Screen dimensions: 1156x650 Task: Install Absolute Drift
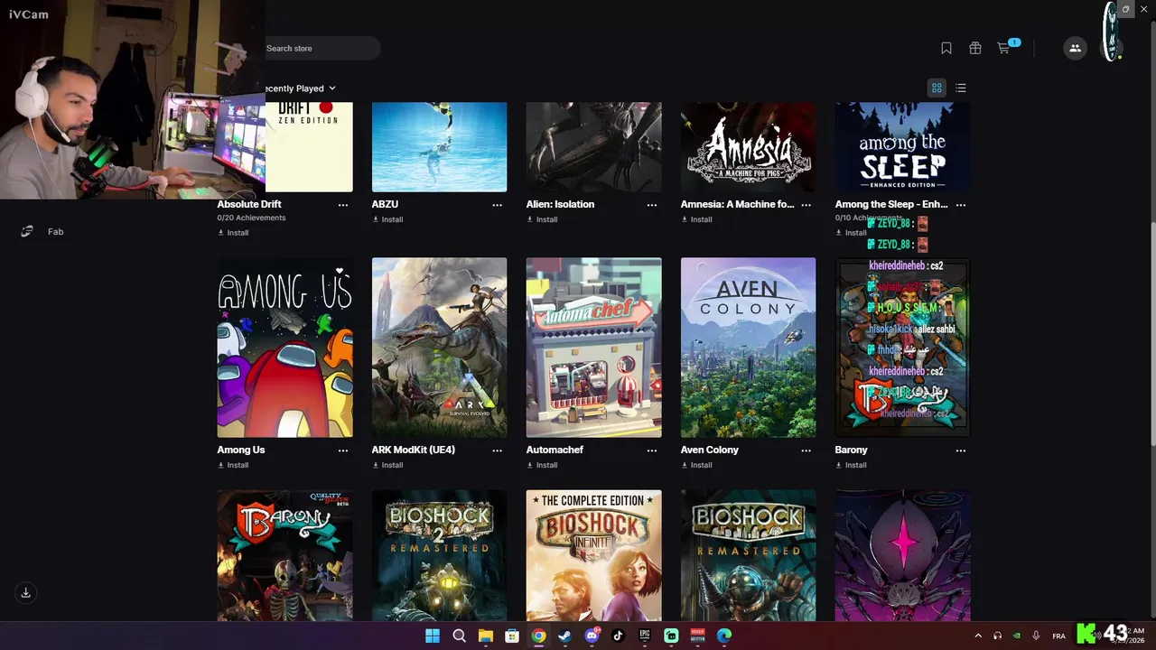233,233
